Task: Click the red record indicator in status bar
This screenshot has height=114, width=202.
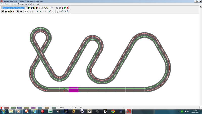Action: coord(2,108)
